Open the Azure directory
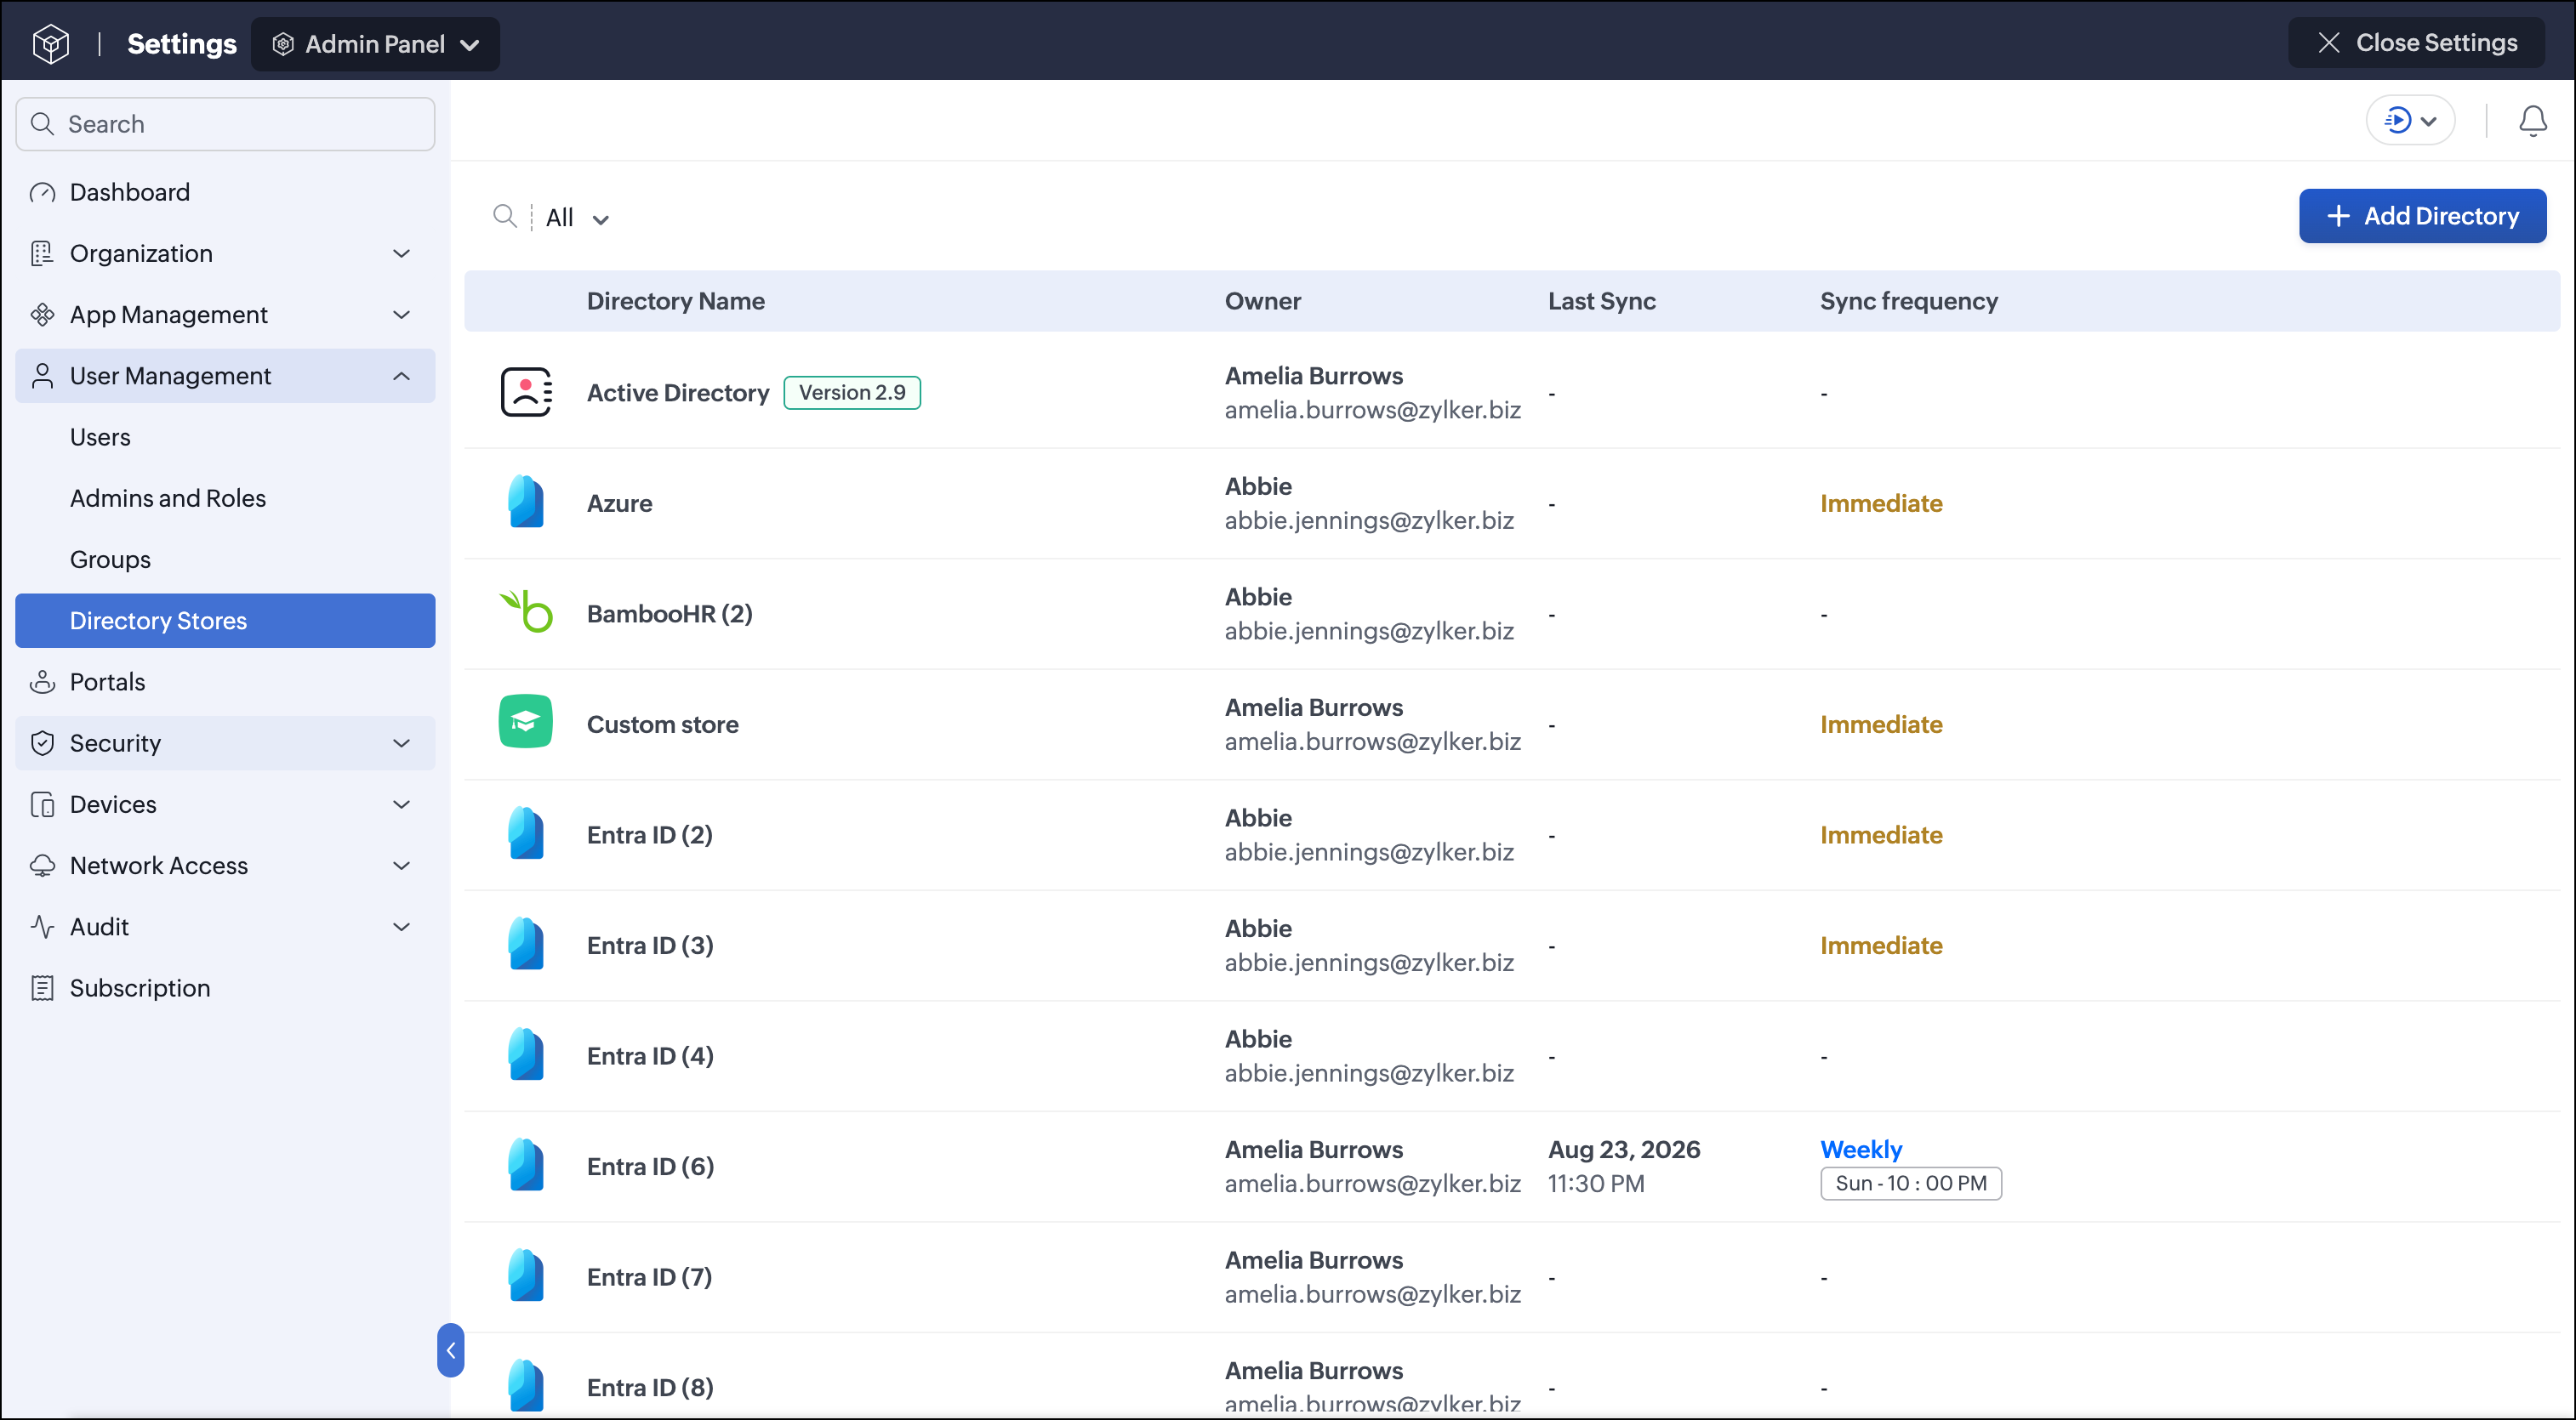Viewport: 2576px width, 1420px height. 620,503
